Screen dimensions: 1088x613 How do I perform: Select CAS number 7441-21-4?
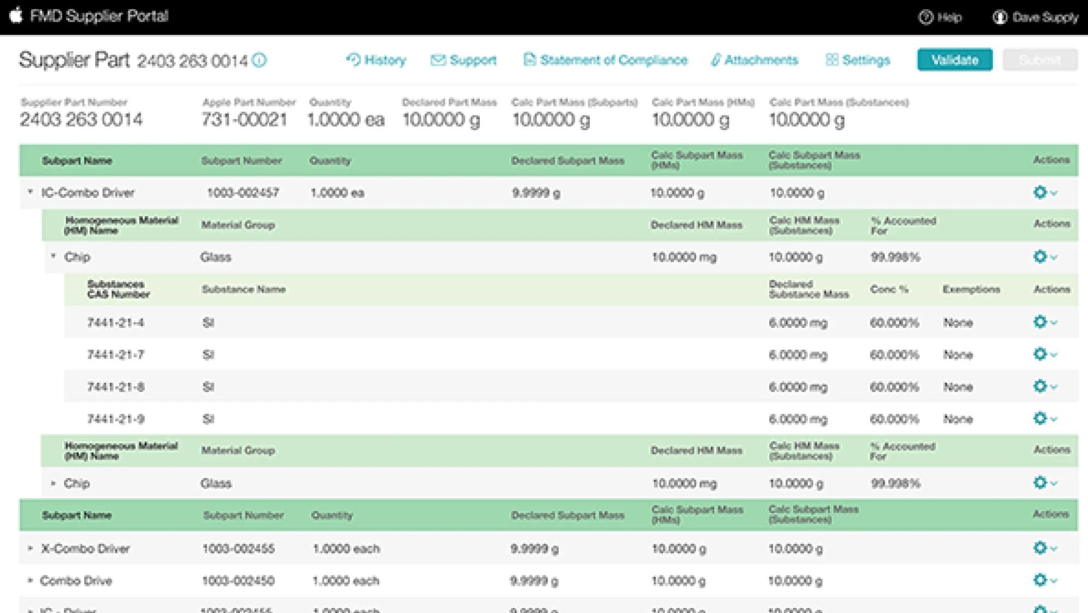(x=116, y=323)
